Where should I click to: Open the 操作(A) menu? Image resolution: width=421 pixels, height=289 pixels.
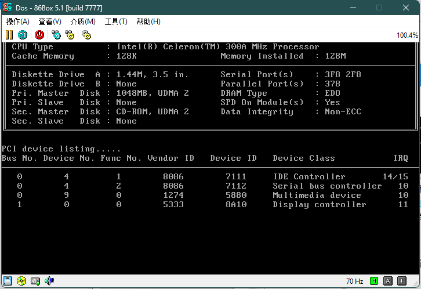tap(17, 21)
